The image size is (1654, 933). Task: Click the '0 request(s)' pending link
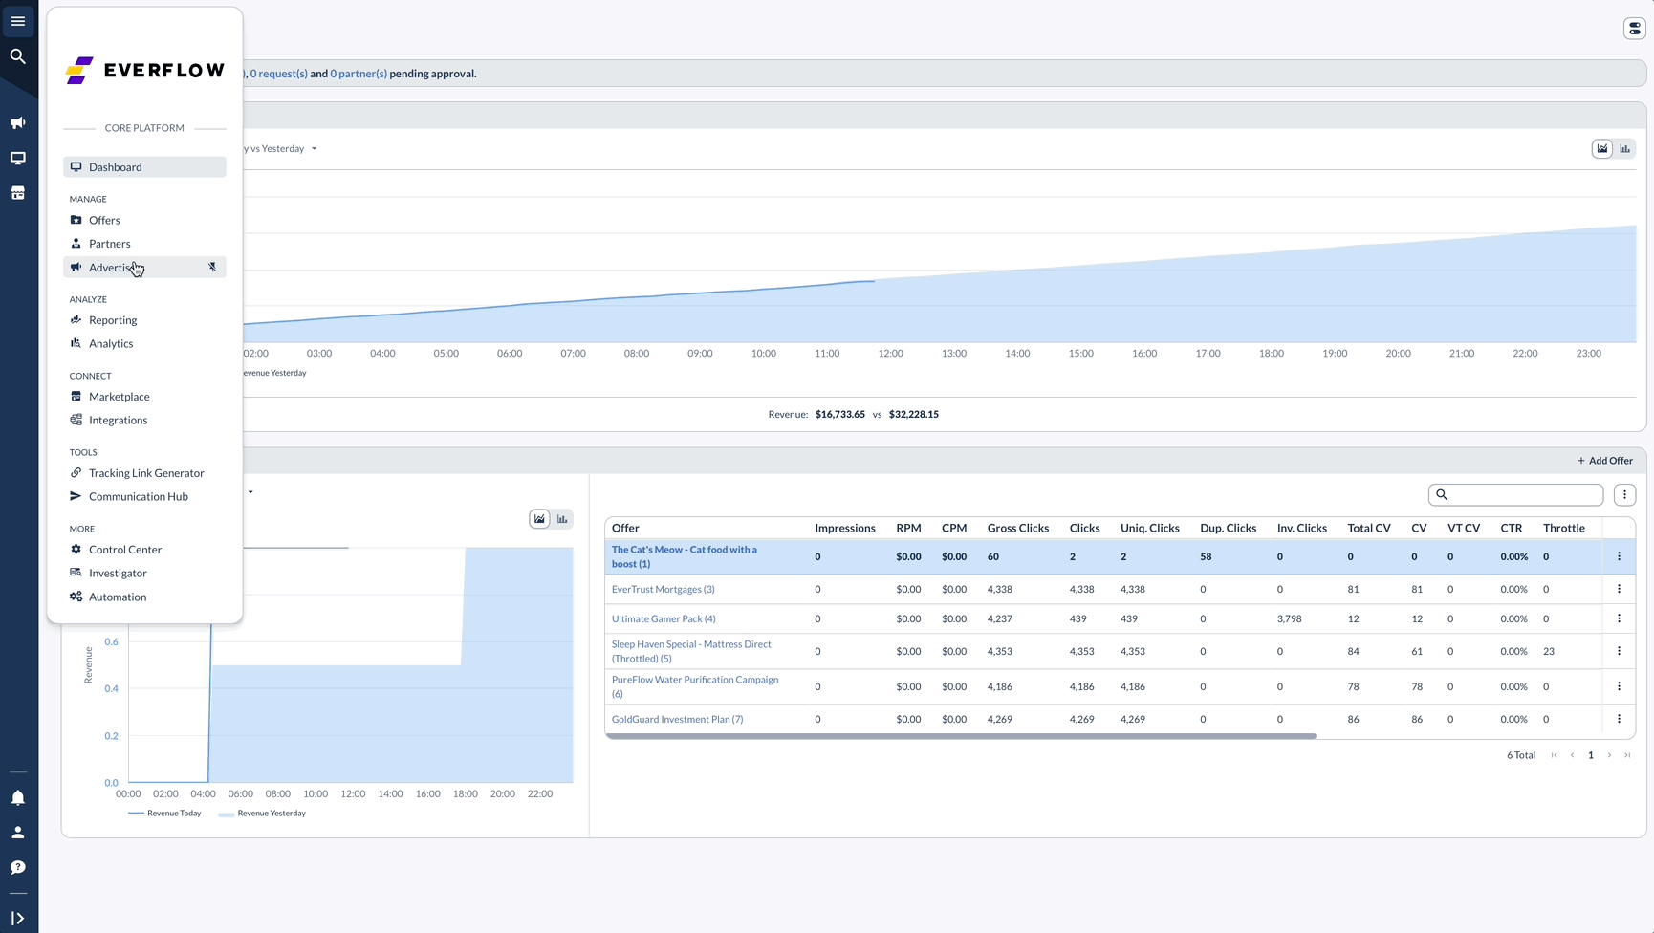279,74
